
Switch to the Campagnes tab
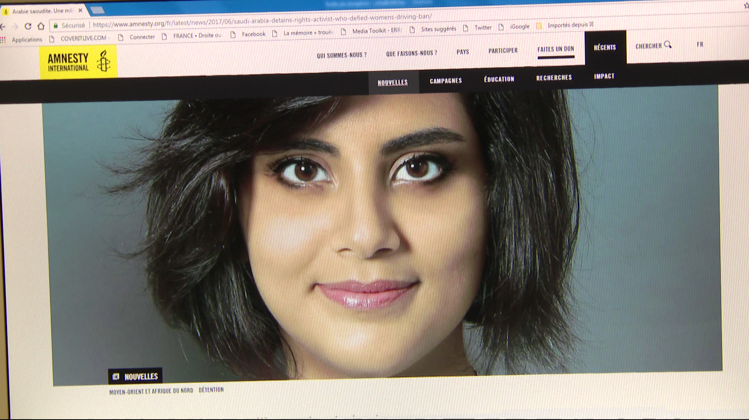pyautogui.click(x=445, y=81)
